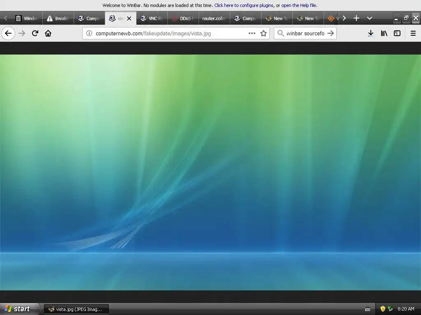Show site information for computernewb.com
421x315 pixels.
click(x=89, y=33)
